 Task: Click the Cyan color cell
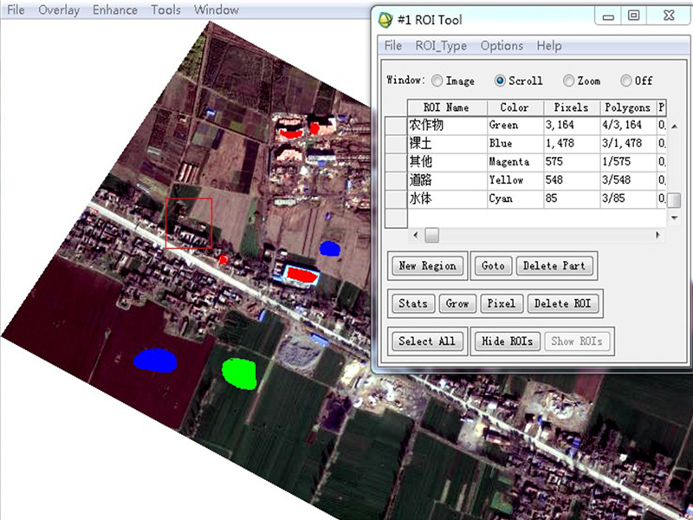click(x=515, y=199)
